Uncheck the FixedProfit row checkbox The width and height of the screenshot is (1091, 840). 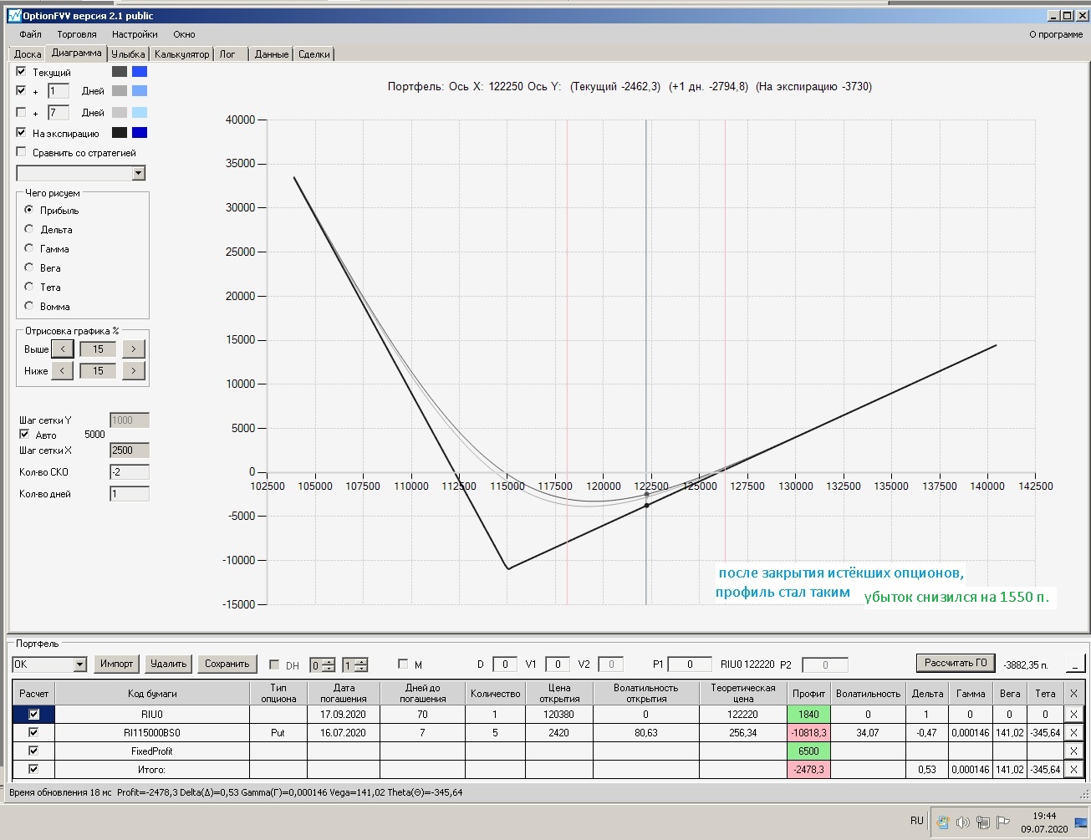33,751
